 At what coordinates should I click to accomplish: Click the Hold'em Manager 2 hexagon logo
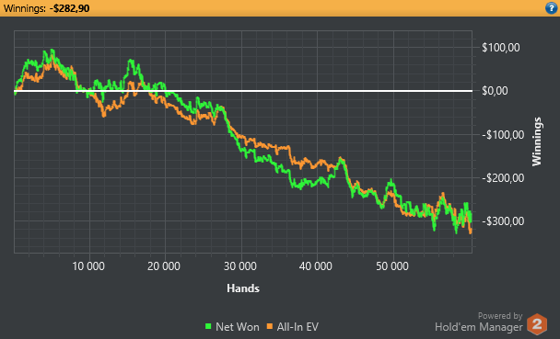tap(537, 324)
